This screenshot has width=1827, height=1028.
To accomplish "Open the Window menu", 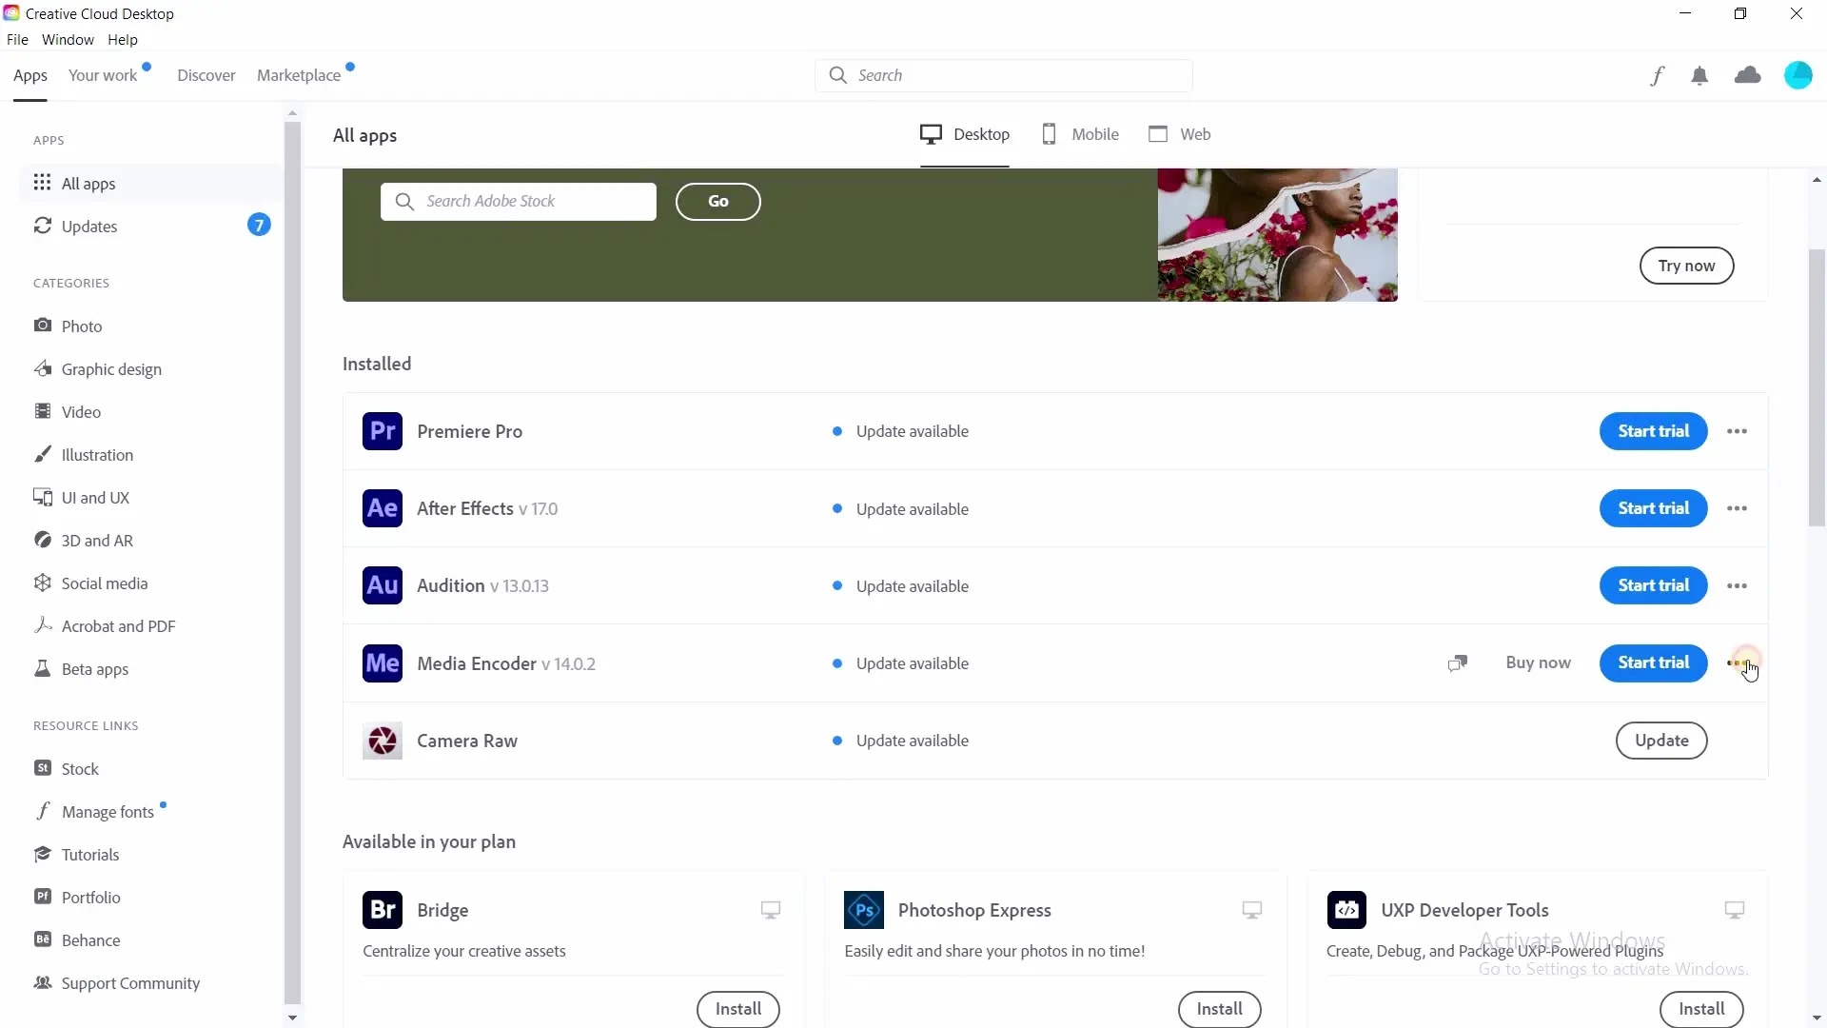I will [x=68, y=40].
